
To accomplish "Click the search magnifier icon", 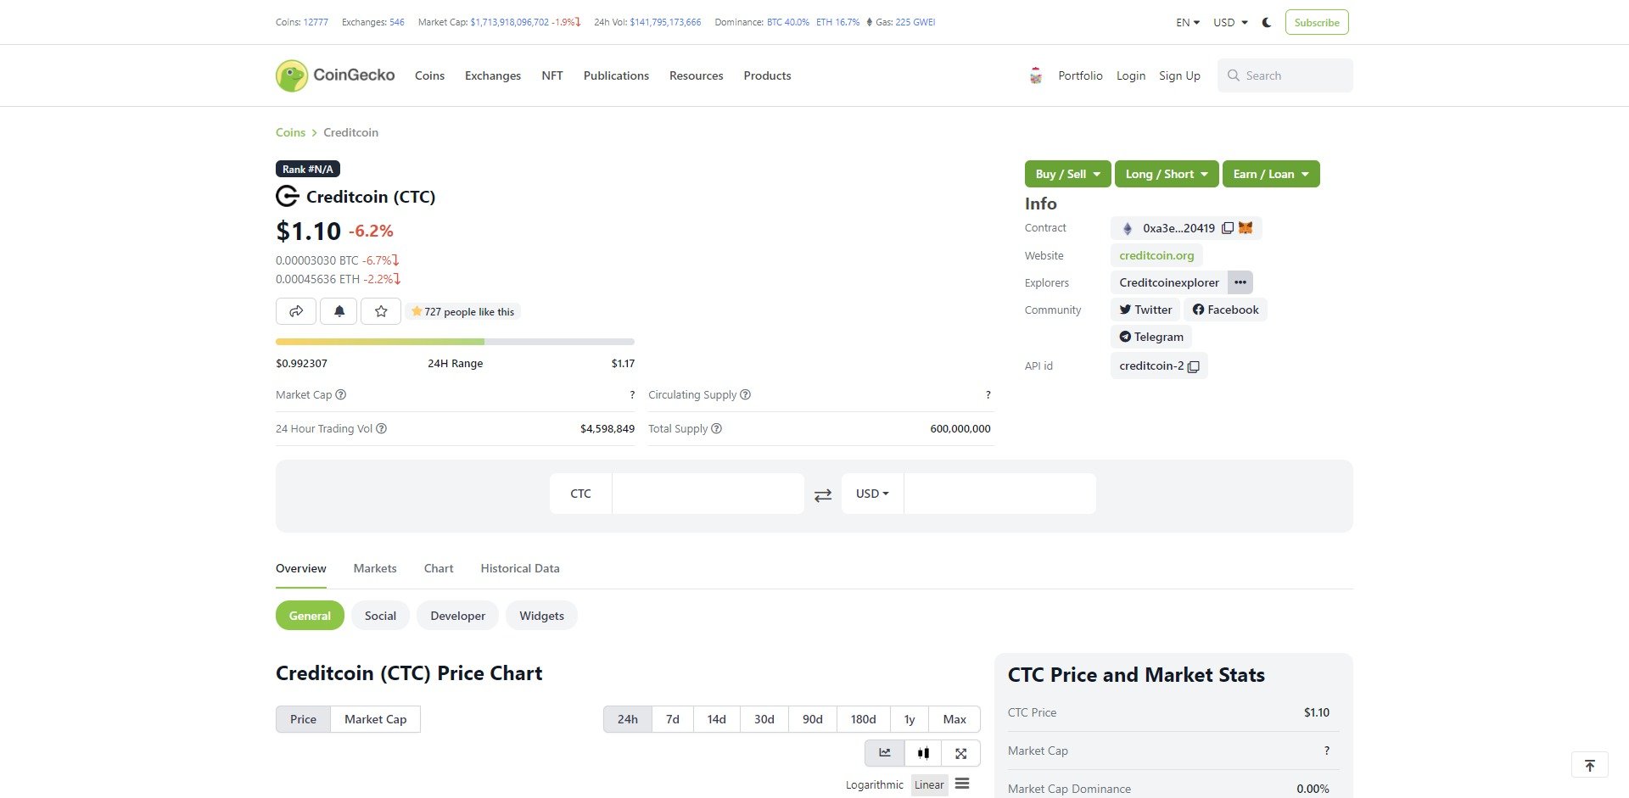I will 1234,75.
